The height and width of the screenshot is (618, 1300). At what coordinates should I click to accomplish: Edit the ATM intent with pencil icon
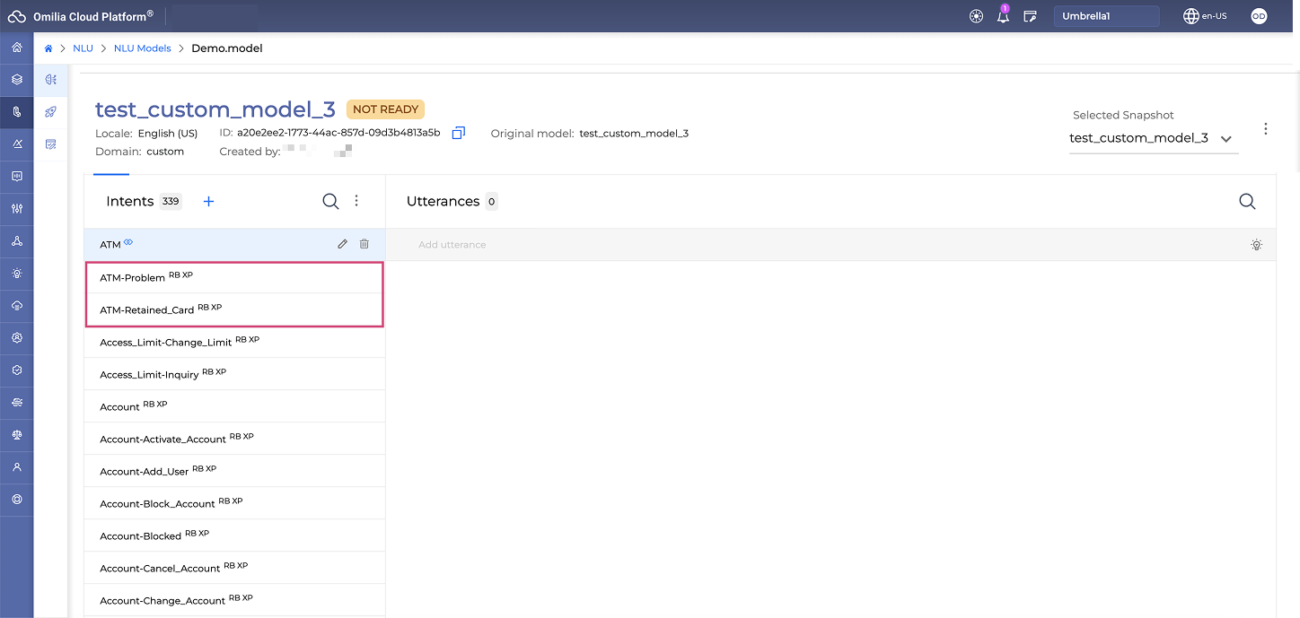[x=342, y=244]
